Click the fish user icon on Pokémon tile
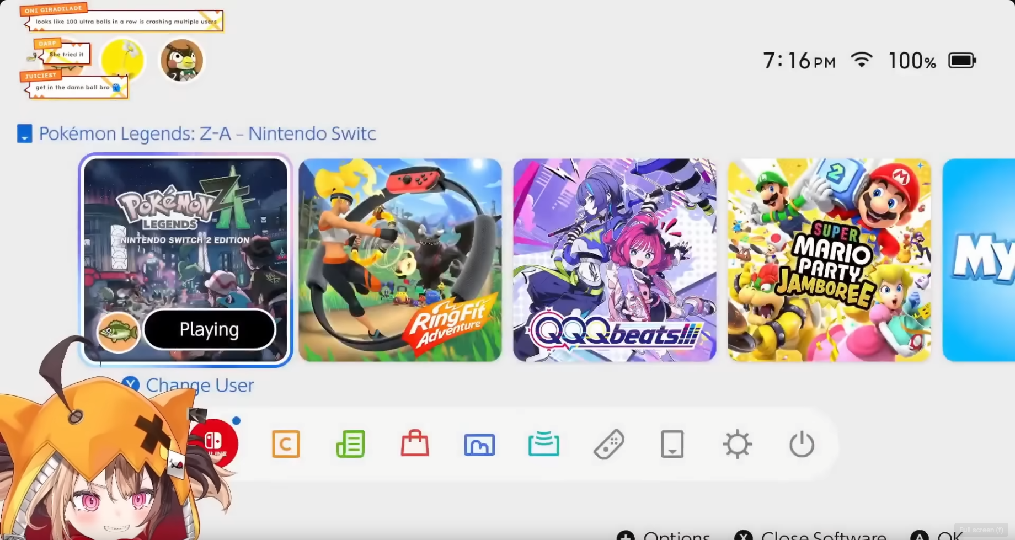The height and width of the screenshot is (540, 1015). tap(118, 332)
